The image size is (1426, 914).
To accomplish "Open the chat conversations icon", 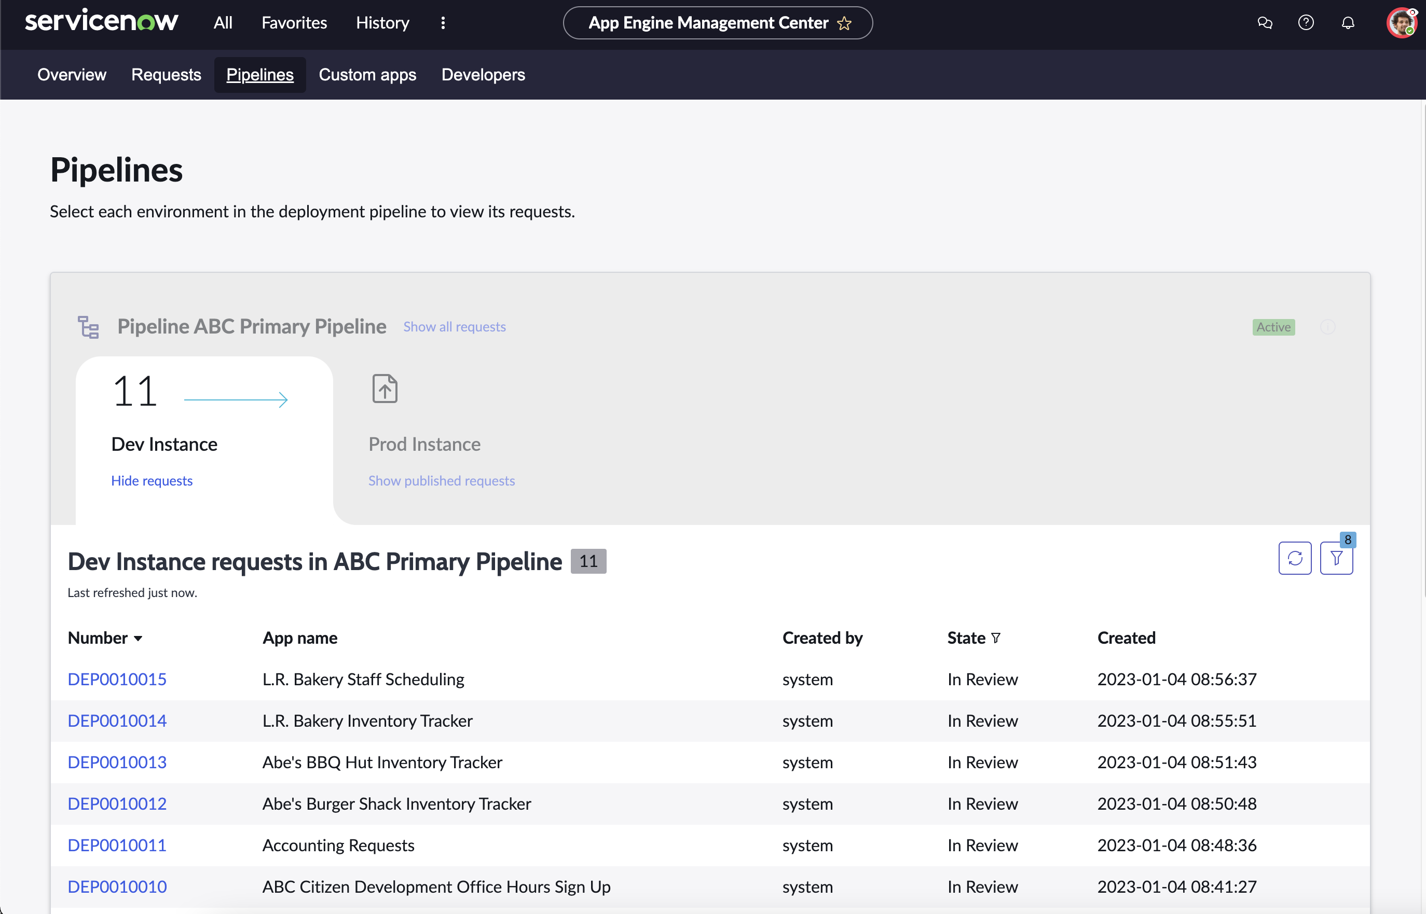I will coord(1265,22).
